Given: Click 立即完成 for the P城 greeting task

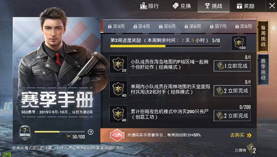Looking at the screenshot, I should pyautogui.click(x=232, y=66).
